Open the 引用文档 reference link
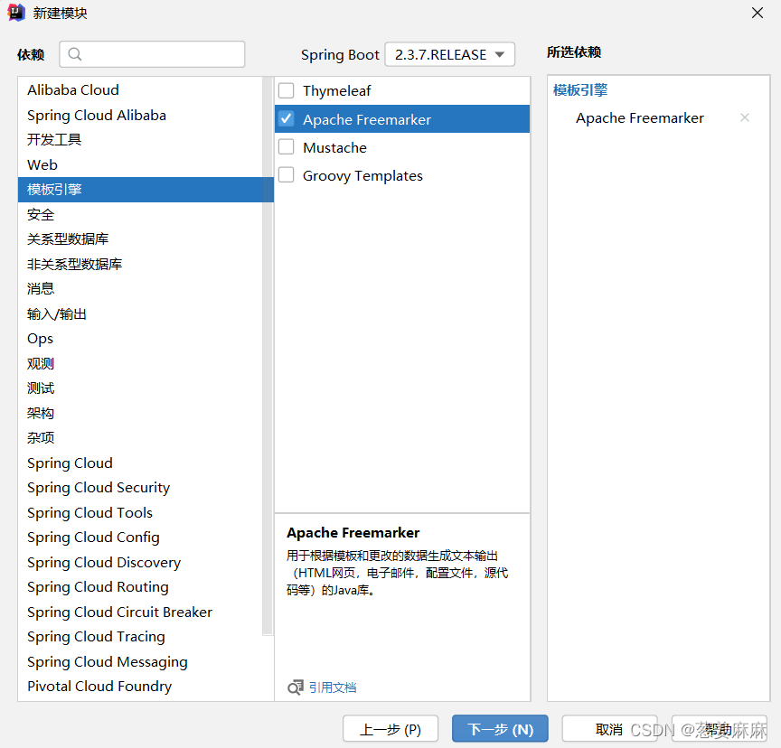The width and height of the screenshot is (781, 748). click(333, 687)
